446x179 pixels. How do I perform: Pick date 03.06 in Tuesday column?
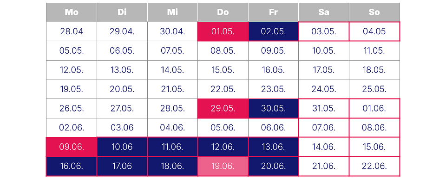[x=122, y=128]
